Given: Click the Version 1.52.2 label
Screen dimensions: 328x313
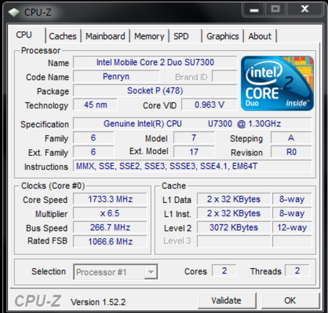Looking at the screenshot, I should pos(98,302).
